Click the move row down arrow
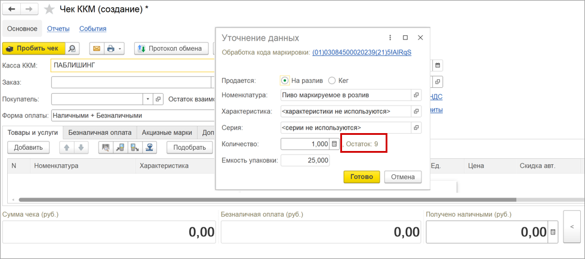 pos(79,147)
